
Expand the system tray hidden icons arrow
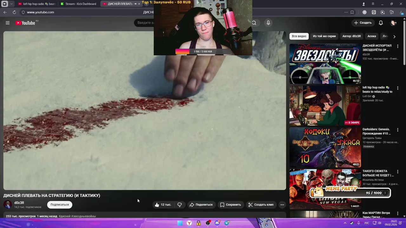click(345, 223)
